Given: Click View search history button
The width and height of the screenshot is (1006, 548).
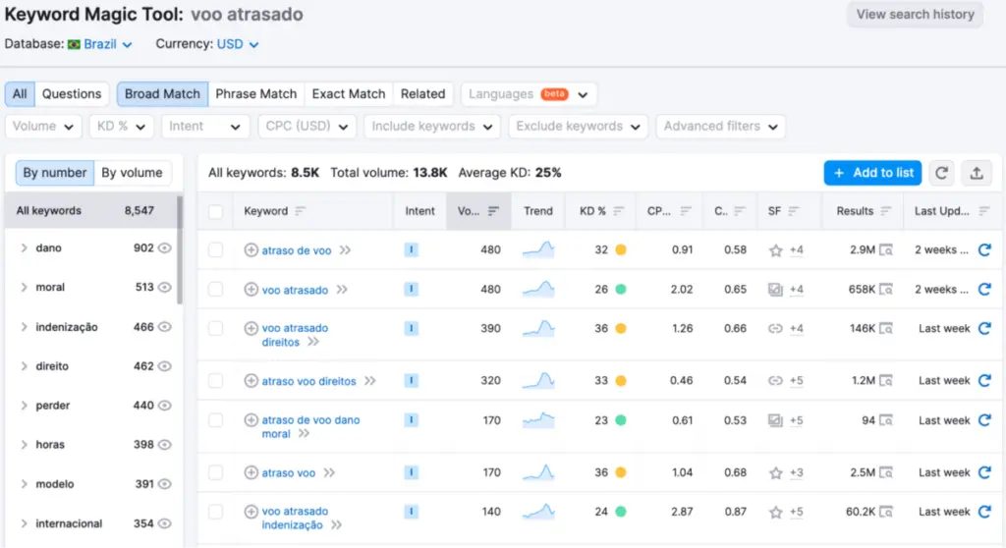Looking at the screenshot, I should point(915,15).
